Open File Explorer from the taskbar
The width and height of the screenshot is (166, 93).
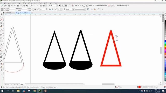(18, 91)
